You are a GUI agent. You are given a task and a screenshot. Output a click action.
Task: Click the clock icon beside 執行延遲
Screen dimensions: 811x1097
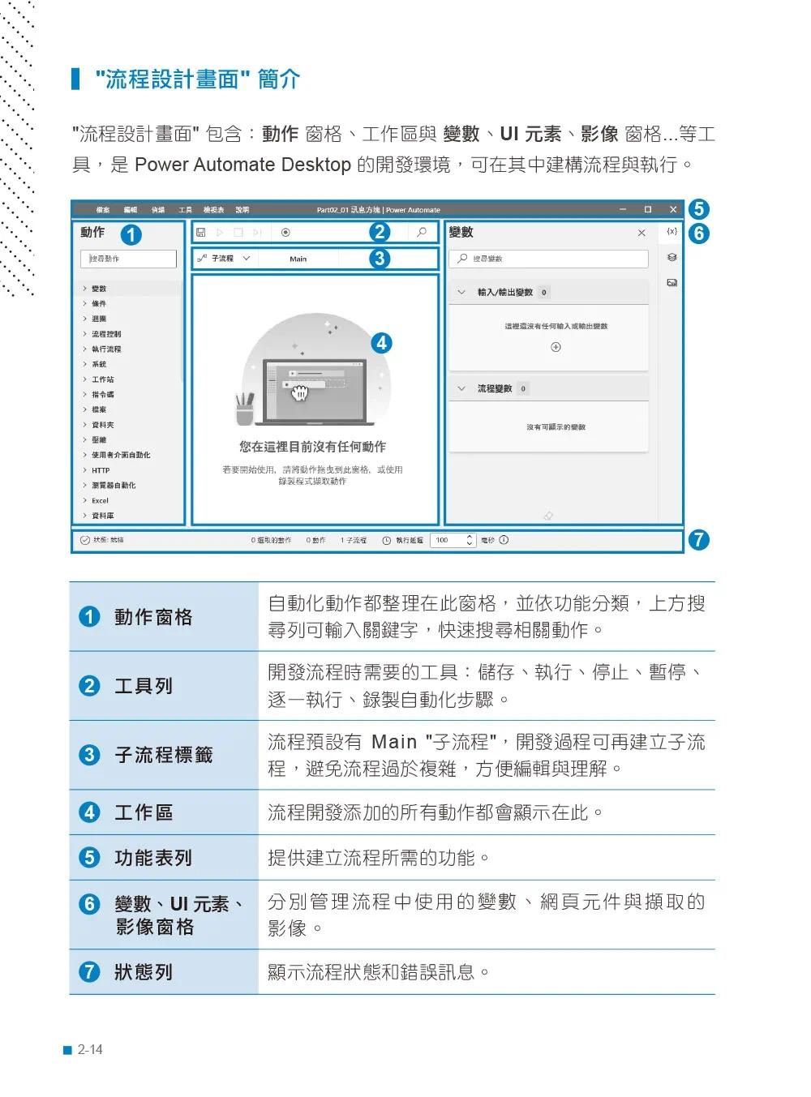[x=387, y=540]
